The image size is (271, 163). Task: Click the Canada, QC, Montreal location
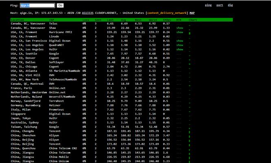tap(27, 84)
